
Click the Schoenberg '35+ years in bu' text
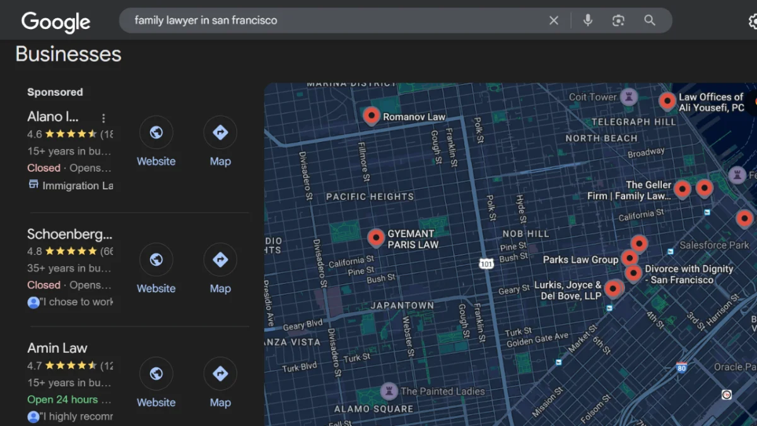[x=69, y=268]
